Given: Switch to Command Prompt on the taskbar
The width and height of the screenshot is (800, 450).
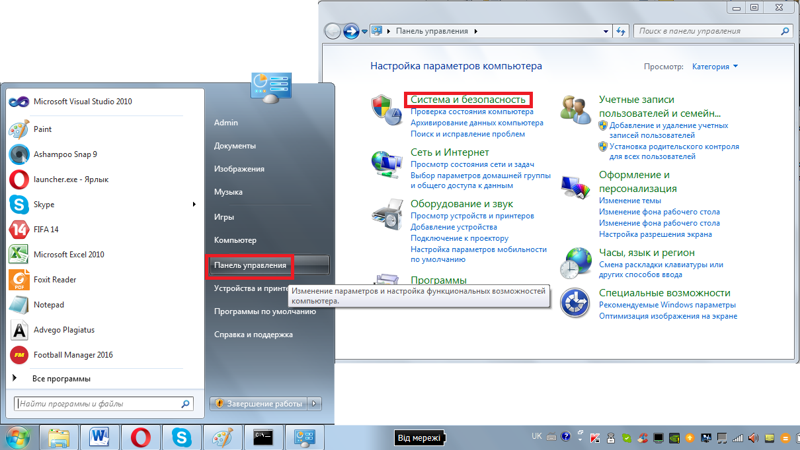Looking at the screenshot, I should 263,437.
